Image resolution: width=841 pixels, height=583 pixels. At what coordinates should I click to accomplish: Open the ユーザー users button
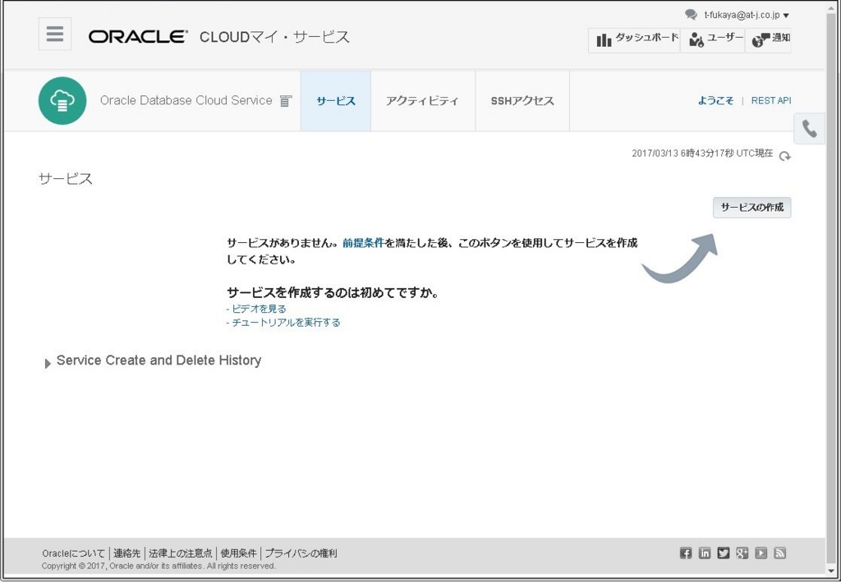(713, 40)
